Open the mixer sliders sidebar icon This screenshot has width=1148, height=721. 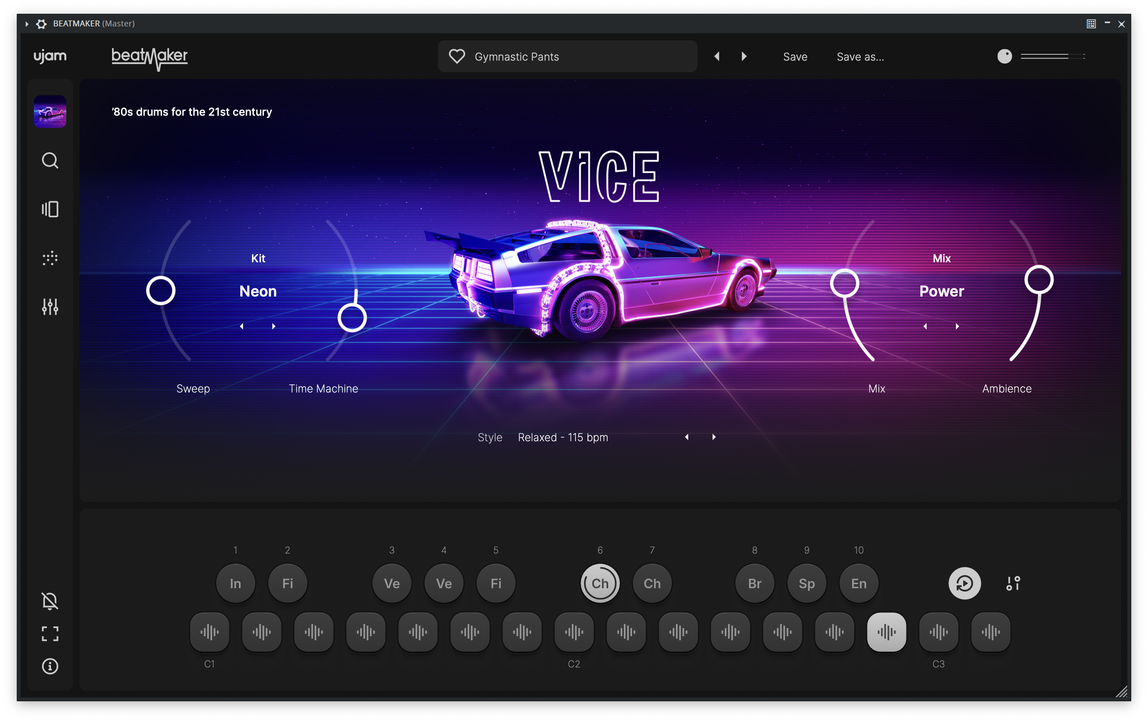(50, 307)
